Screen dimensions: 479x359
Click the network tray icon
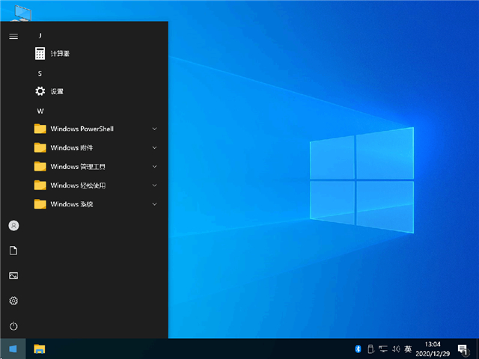coord(383,349)
